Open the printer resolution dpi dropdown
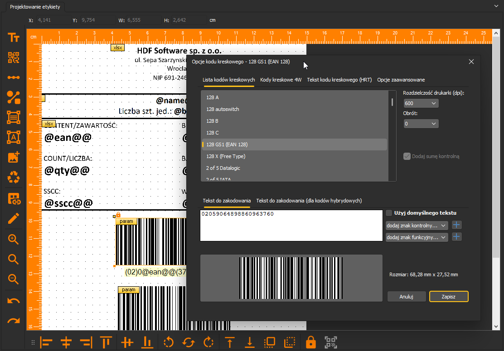Image resolution: width=504 pixels, height=351 pixels. [x=421, y=103]
